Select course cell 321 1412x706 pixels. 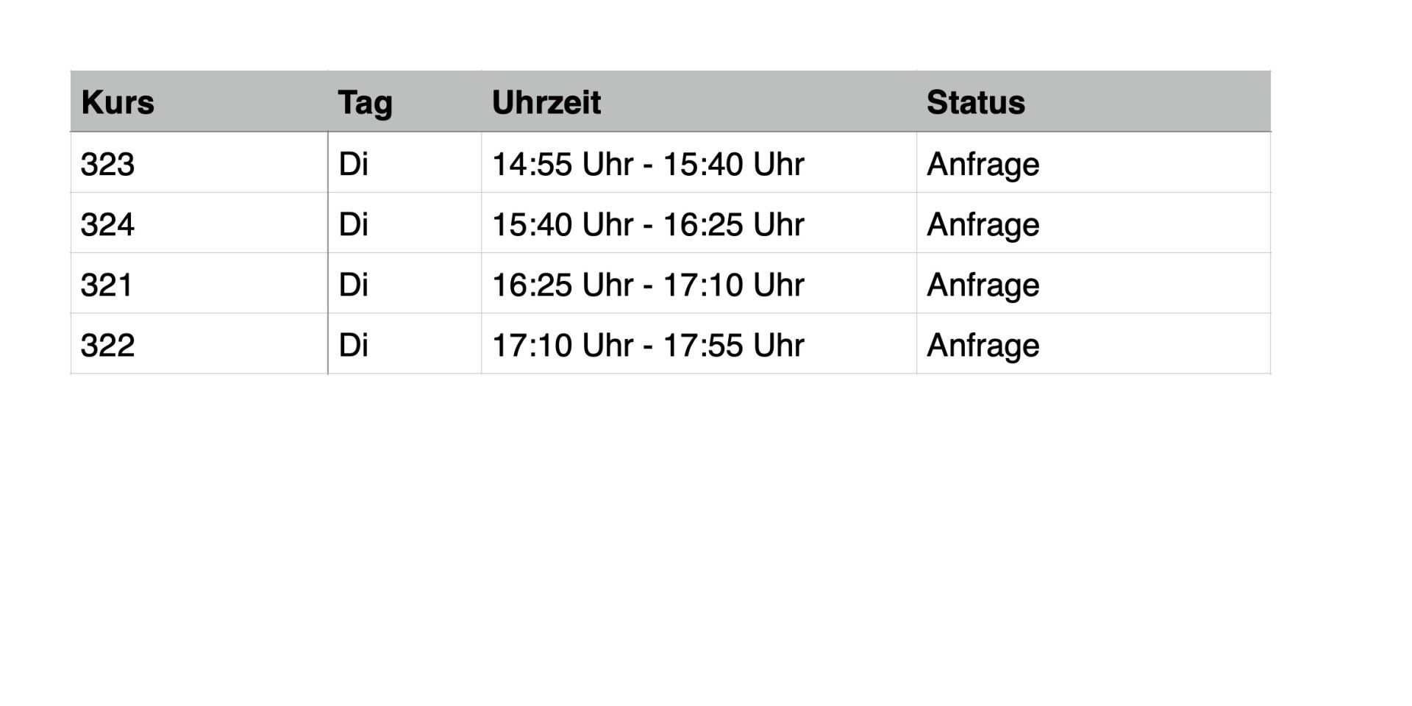(x=107, y=285)
